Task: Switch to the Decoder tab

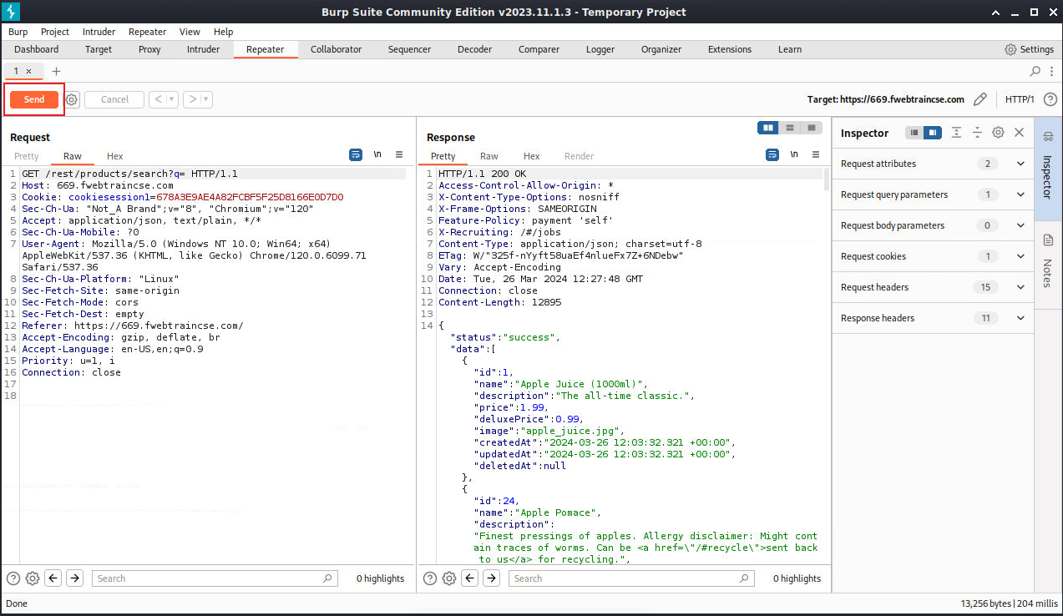Action: tap(474, 49)
